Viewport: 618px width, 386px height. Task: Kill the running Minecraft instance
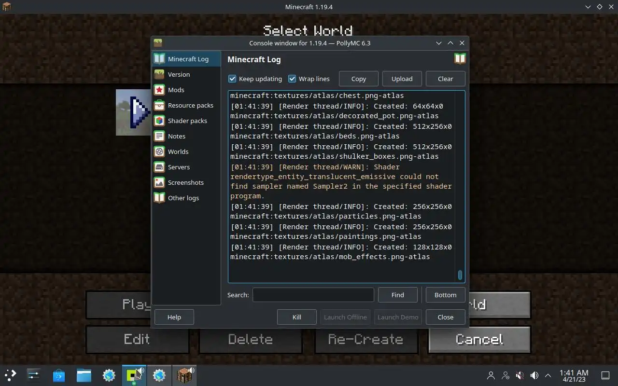(297, 317)
